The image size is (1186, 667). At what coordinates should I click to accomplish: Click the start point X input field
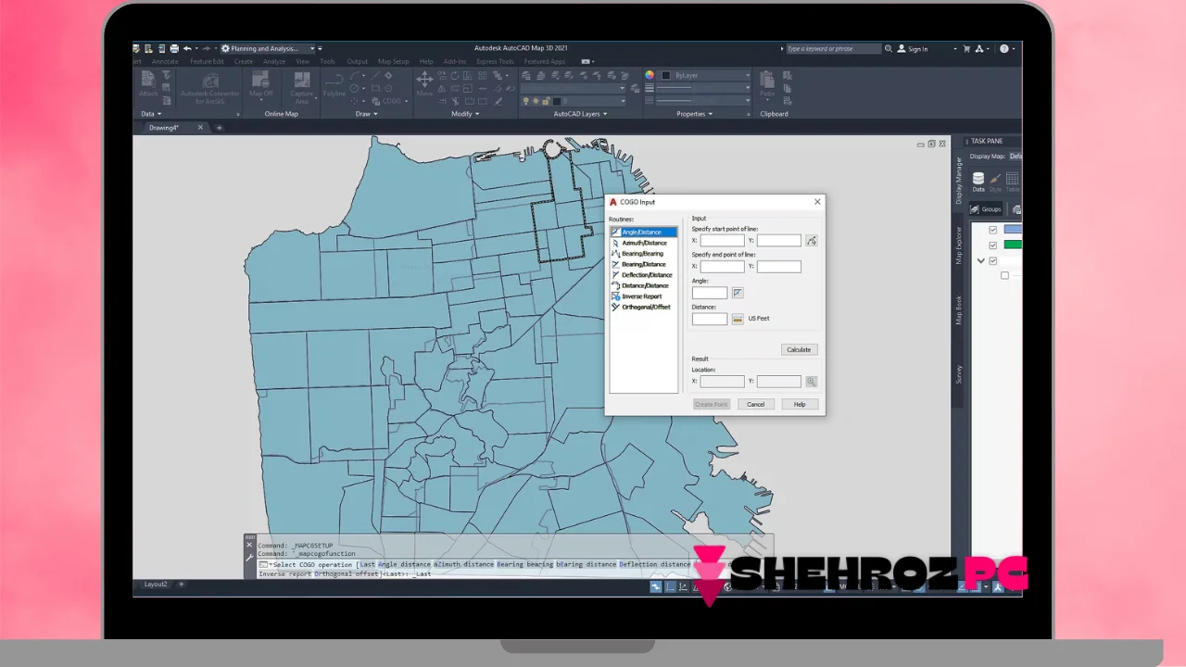tap(722, 240)
